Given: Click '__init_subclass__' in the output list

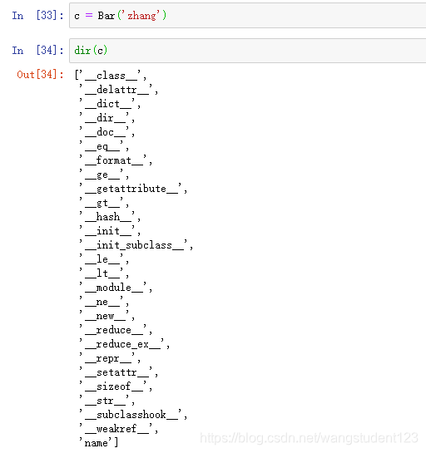Looking at the screenshot, I should [x=133, y=245].
